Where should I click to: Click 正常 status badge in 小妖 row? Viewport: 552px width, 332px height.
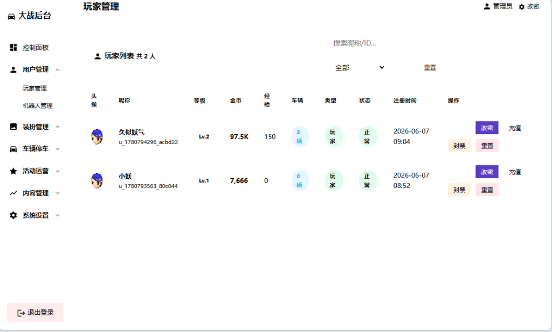(368, 181)
